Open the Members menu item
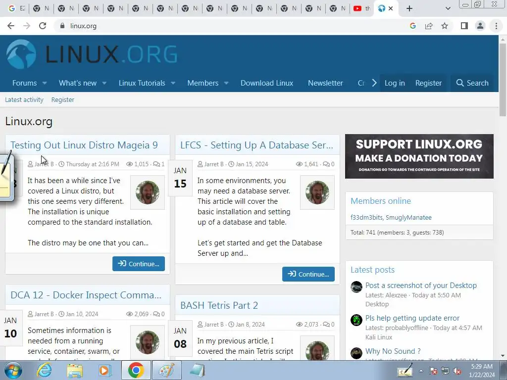 point(203,83)
